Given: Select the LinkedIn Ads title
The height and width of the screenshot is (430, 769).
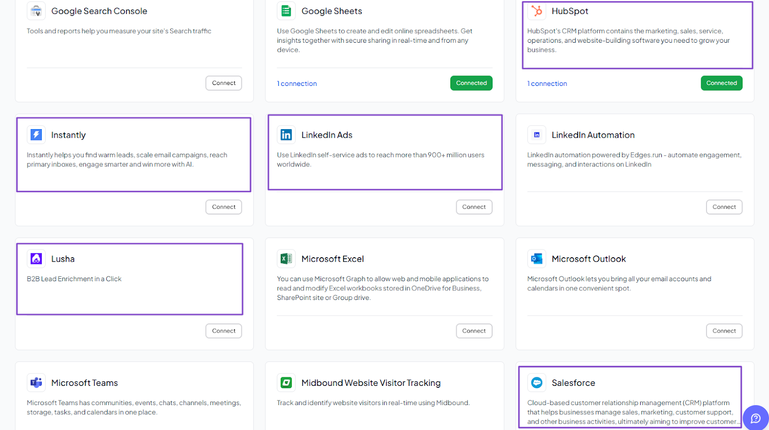Looking at the screenshot, I should [x=327, y=135].
